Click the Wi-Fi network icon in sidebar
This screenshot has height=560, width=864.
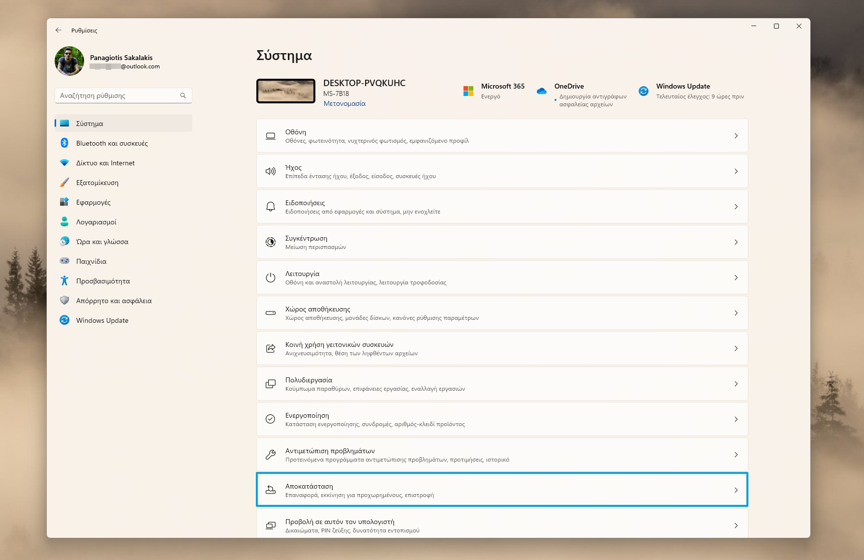click(x=64, y=163)
